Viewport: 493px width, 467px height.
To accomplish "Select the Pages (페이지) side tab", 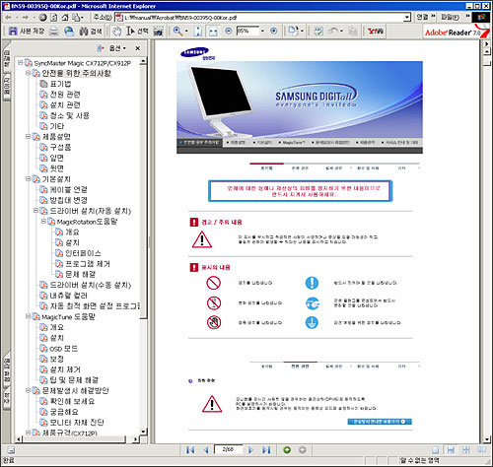I will 7,87.
